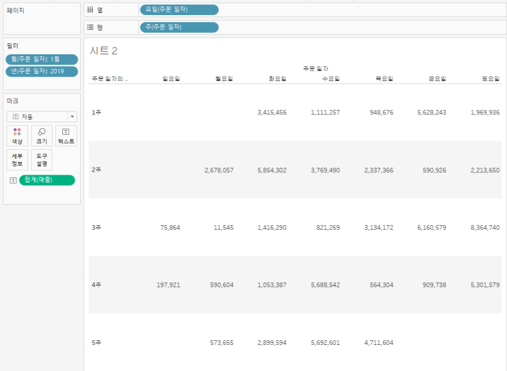Screen dimensions: 507x371
Task: Open the Color (색상) mark card
Action: click(17, 136)
